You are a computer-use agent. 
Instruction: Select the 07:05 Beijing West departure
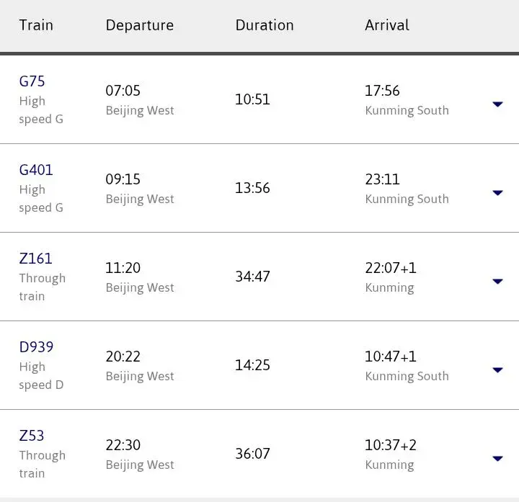[x=140, y=100]
